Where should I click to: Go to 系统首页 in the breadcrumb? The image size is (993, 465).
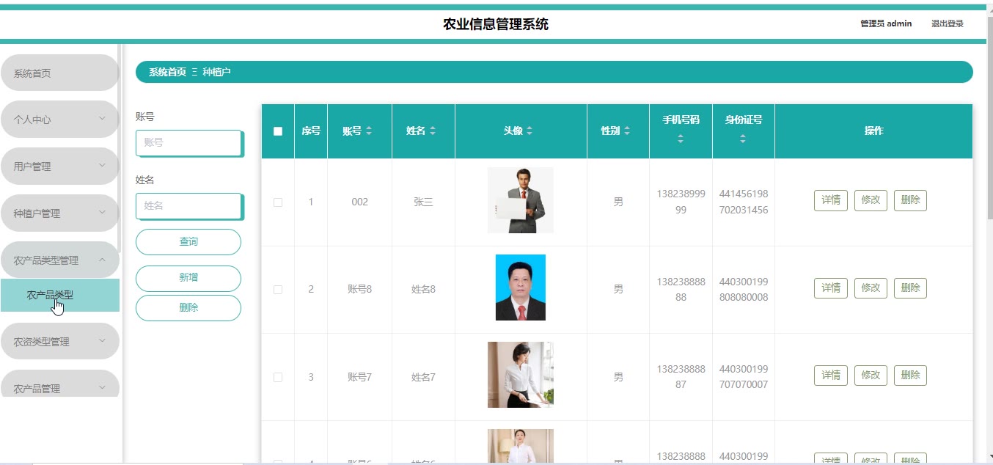click(167, 72)
